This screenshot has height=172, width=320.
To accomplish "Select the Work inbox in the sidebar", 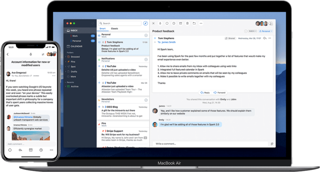I will 80,36.
